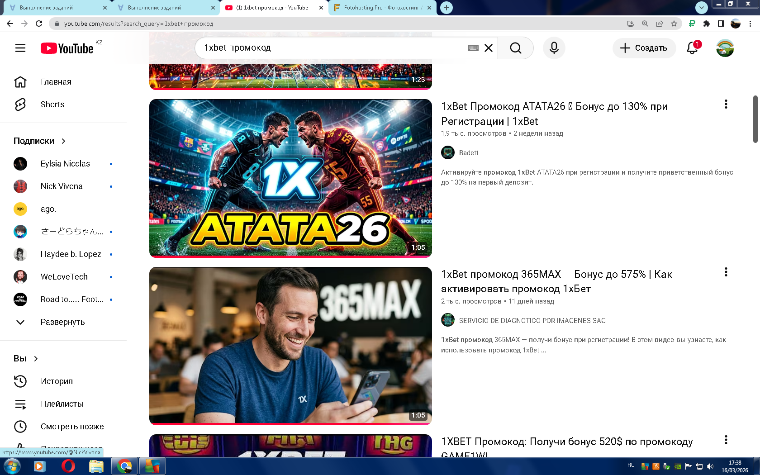
Task: Expand subscriptions list with Развернуть
Action: (x=63, y=322)
